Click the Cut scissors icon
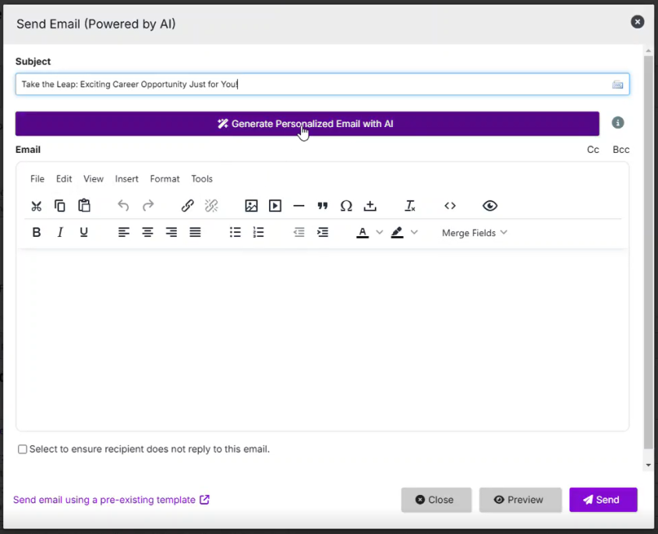The height and width of the screenshot is (534, 658). [x=37, y=206]
